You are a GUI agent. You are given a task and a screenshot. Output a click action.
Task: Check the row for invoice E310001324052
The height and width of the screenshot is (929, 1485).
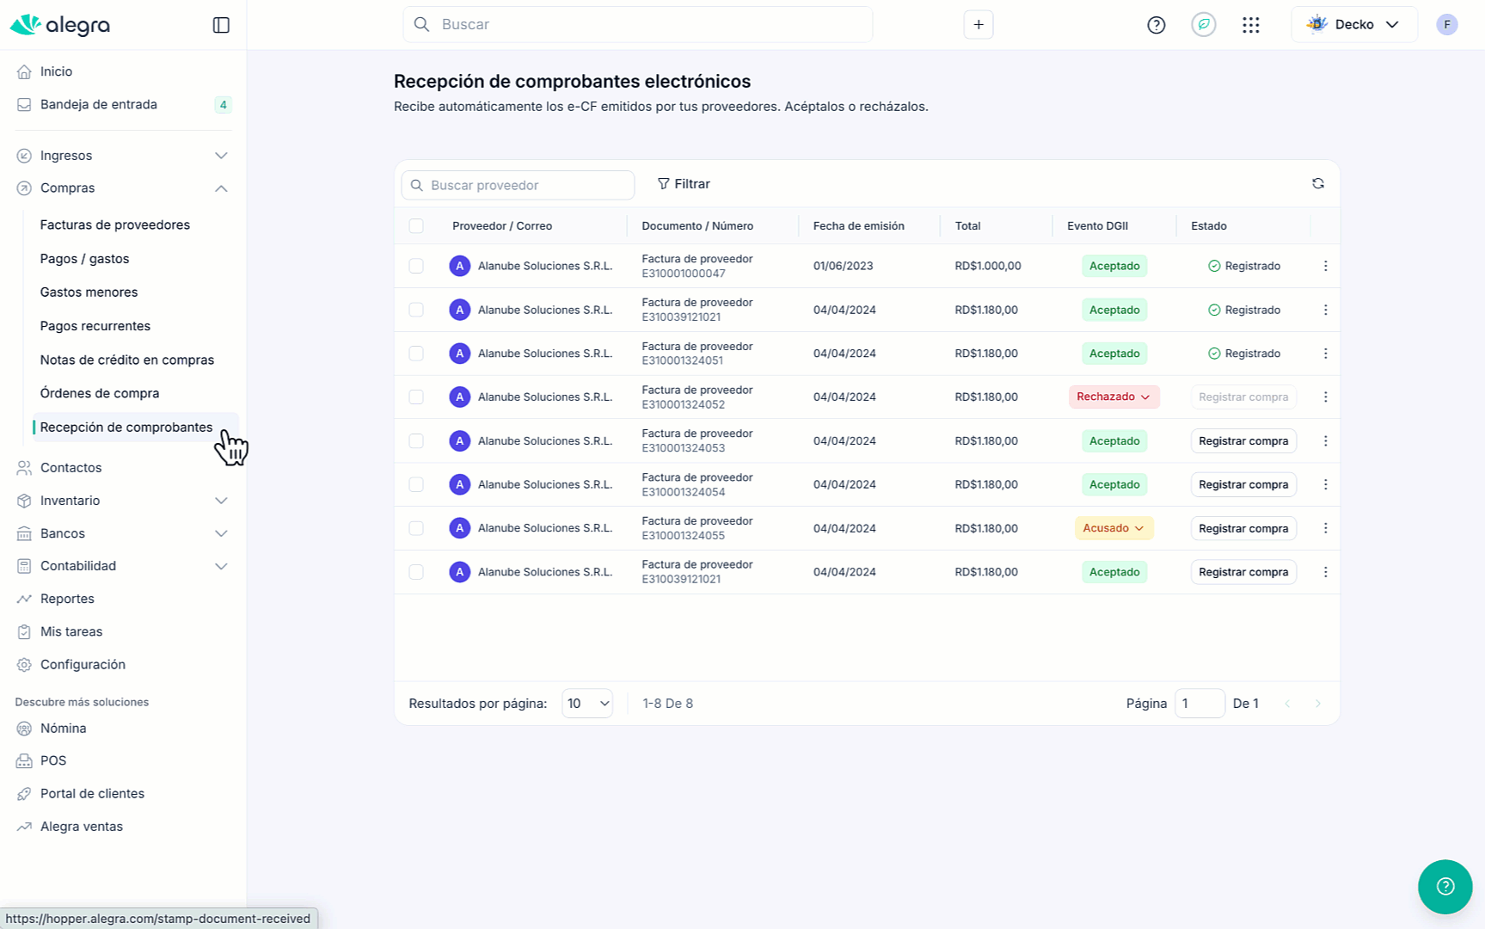pos(416,397)
